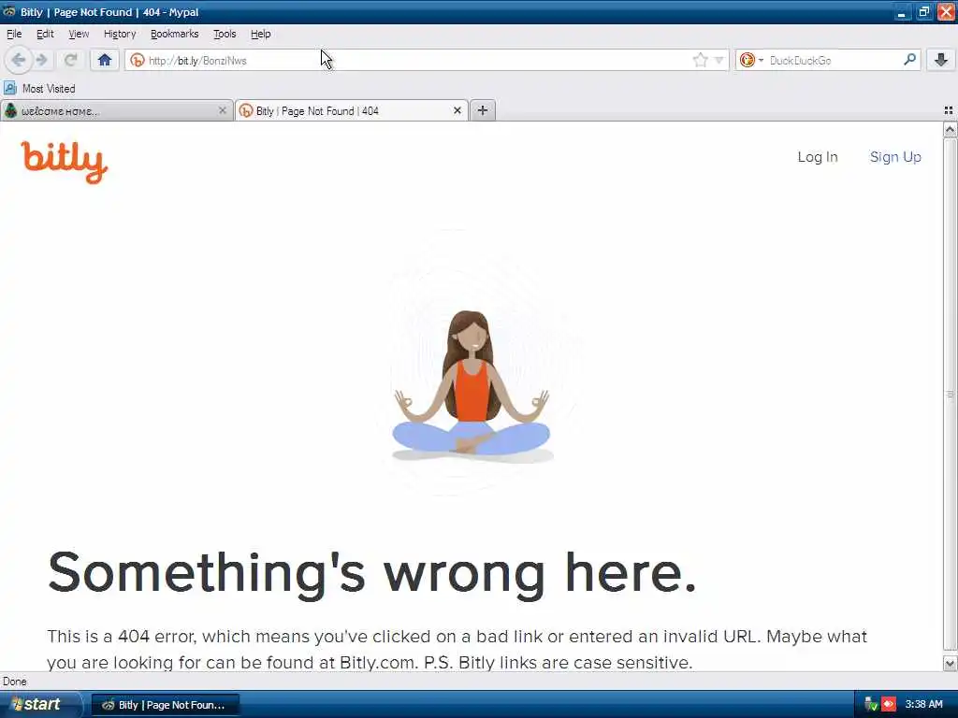Open the View menu
The height and width of the screenshot is (718, 958).
pyautogui.click(x=79, y=34)
